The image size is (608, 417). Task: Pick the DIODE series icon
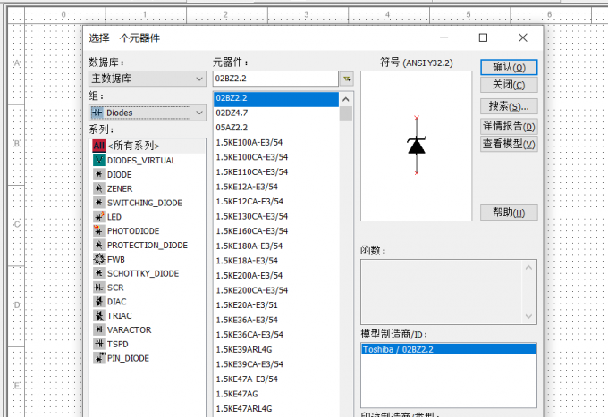[99, 174]
